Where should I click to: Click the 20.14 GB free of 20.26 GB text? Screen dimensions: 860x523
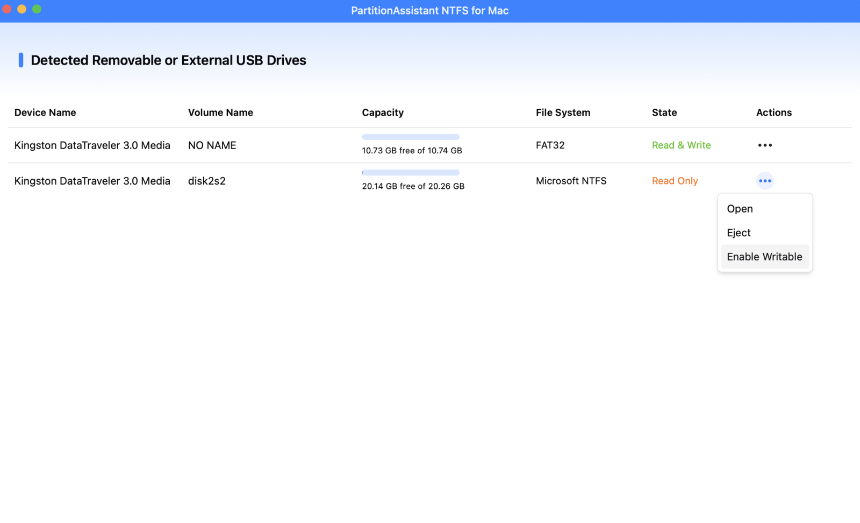[413, 186]
